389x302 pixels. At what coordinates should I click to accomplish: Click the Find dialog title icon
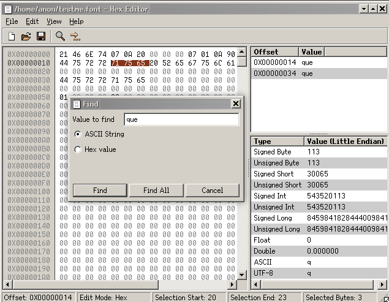coord(77,104)
